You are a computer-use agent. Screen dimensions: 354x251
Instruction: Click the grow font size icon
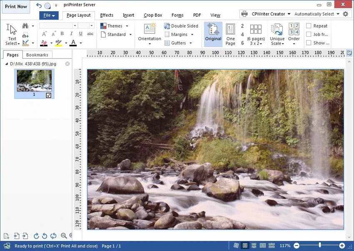(x=44, y=34)
